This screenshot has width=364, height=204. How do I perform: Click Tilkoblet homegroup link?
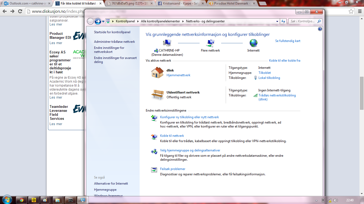(x=265, y=73)
